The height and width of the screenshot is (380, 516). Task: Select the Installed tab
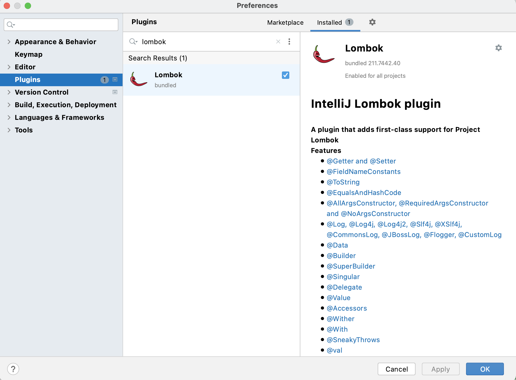tap(330, 23)
